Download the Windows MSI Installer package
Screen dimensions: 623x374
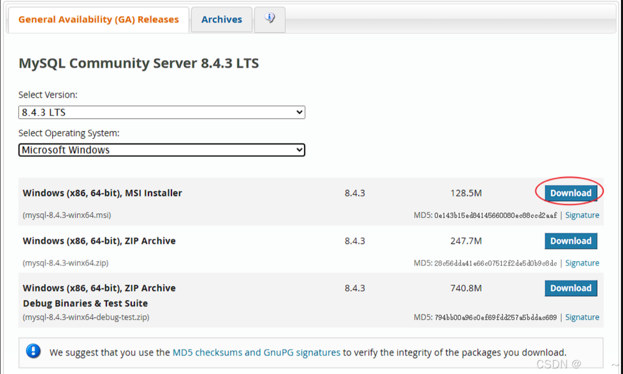(570, 193)
